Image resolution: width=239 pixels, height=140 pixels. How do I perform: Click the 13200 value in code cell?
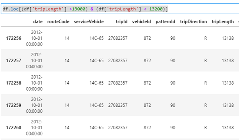tap(156, 9)
